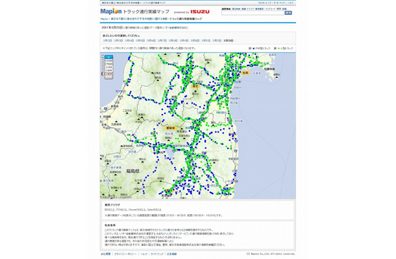The height and width of the screenshot is (259, 396).
Task: Choose the 郵便番号 search category
Action: point(260,9)
